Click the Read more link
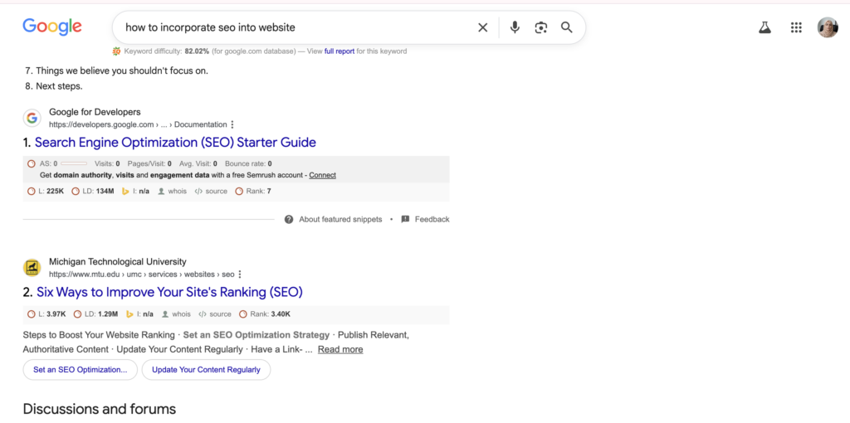Viewport: 850px width, 423px height. [x=340, y=349]
